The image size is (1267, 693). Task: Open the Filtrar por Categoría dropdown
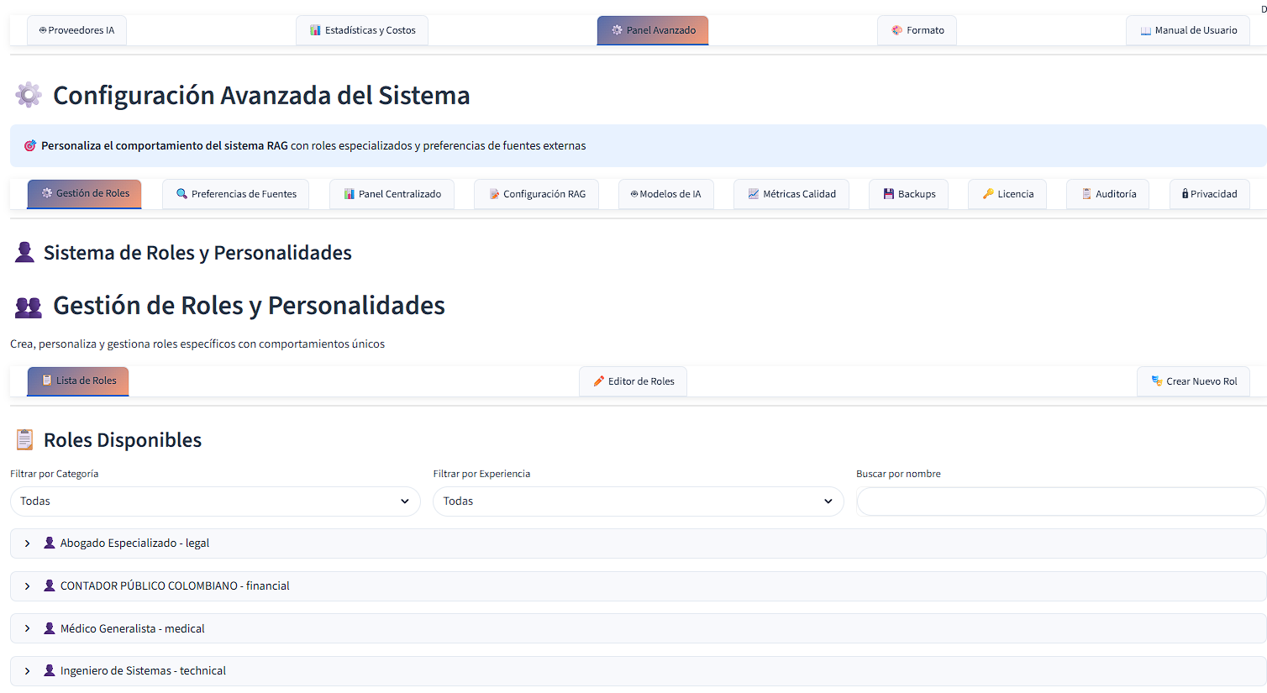[x=215, y=501]
